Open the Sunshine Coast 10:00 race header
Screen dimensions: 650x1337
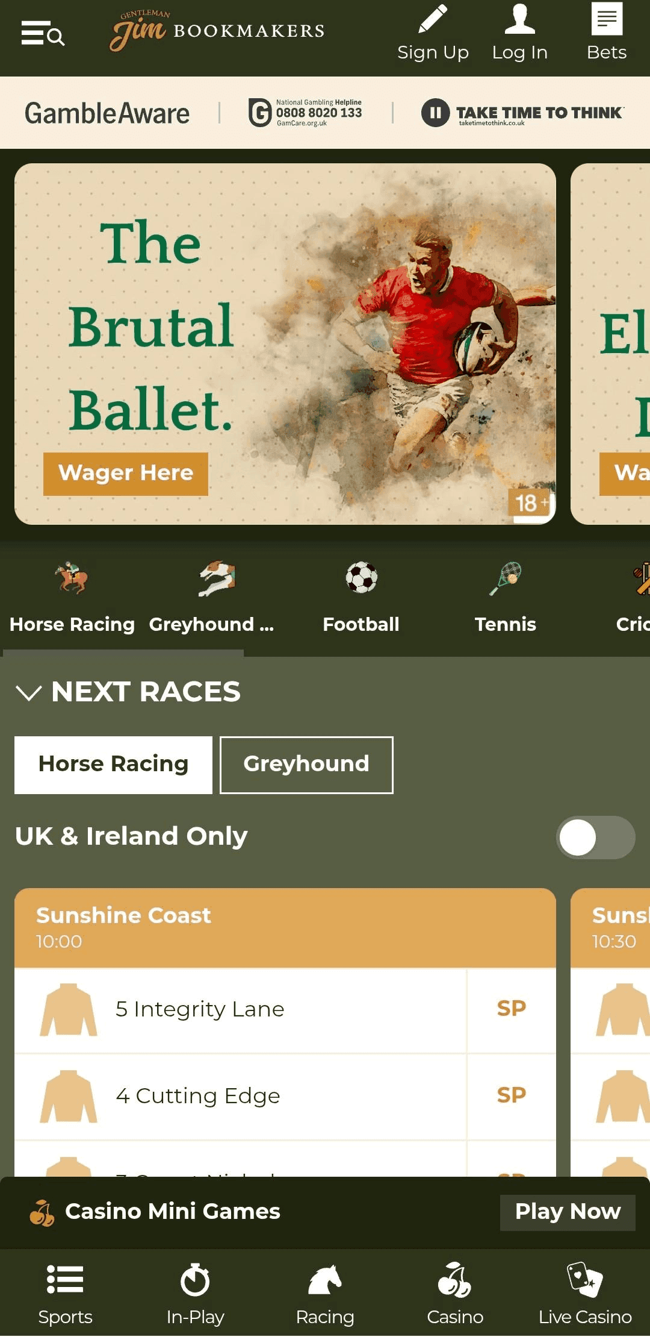[x=285, y=927]
